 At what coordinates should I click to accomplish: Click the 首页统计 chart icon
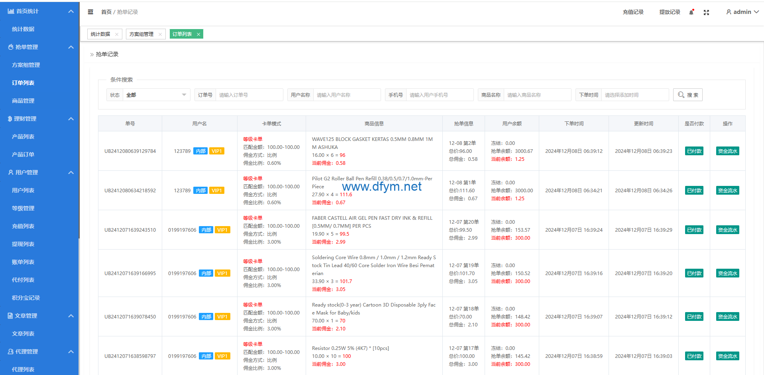point(11,11)
